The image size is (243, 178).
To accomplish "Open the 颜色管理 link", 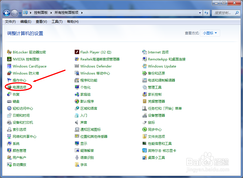I will coord(19,150).
